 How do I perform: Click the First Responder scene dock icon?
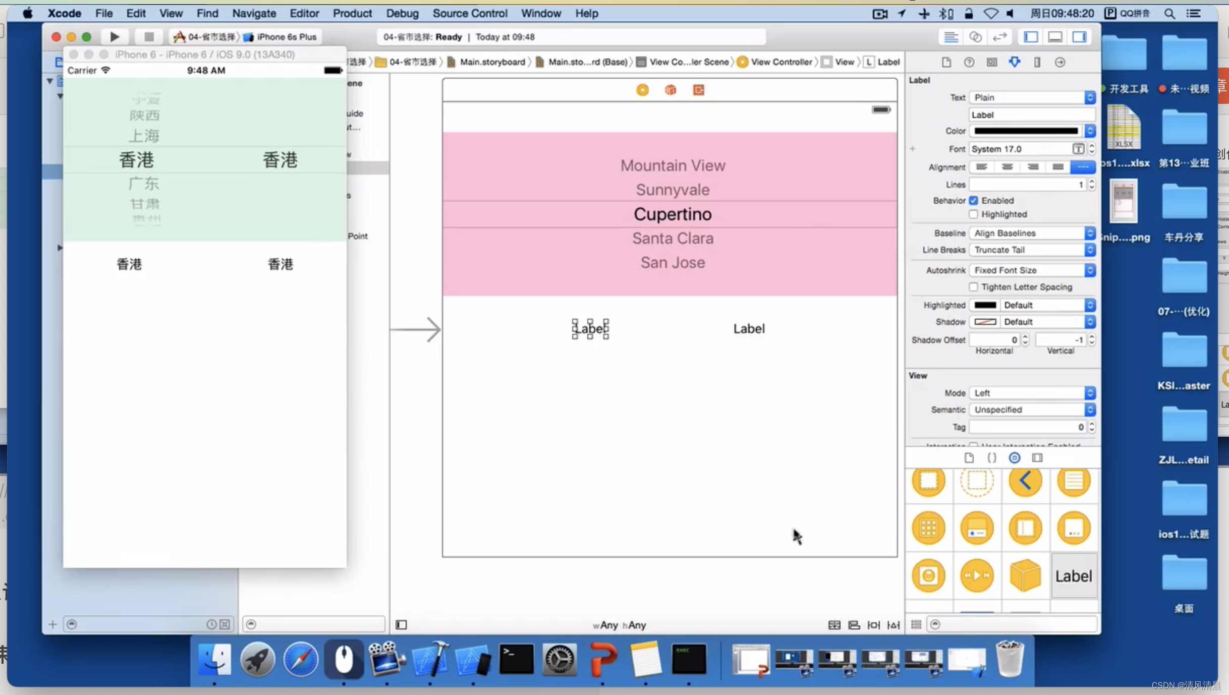coord(670,90)
